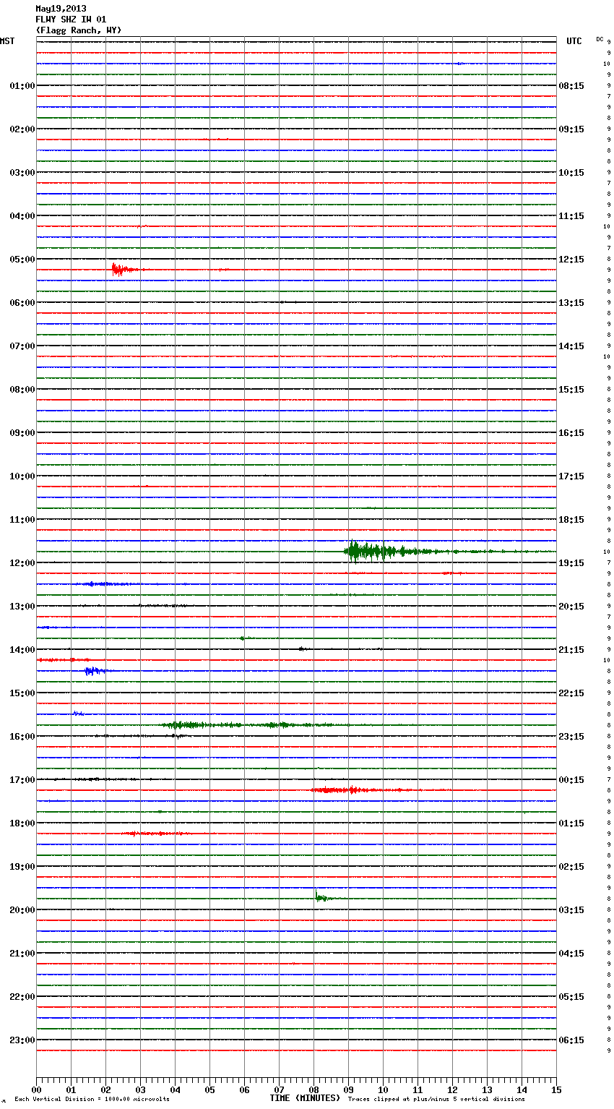
Task: Select the 17:00 MST time label
Action: 22,780
